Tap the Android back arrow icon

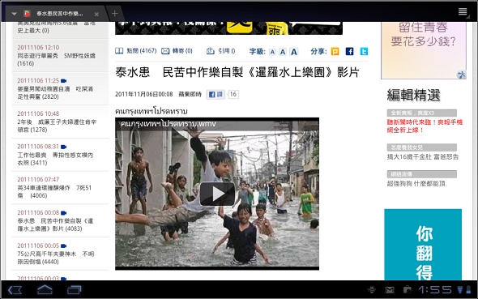(x=15, y=289)
